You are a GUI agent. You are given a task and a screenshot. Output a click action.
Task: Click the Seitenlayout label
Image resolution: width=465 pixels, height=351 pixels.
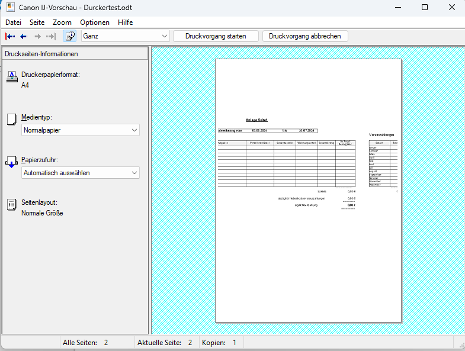click(x=40, y=202)
